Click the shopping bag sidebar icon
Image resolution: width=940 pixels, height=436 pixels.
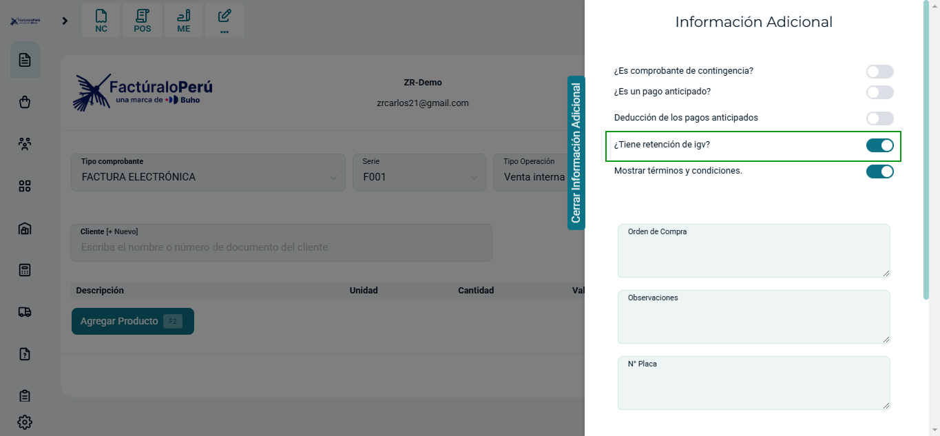[x=25, y=102]
